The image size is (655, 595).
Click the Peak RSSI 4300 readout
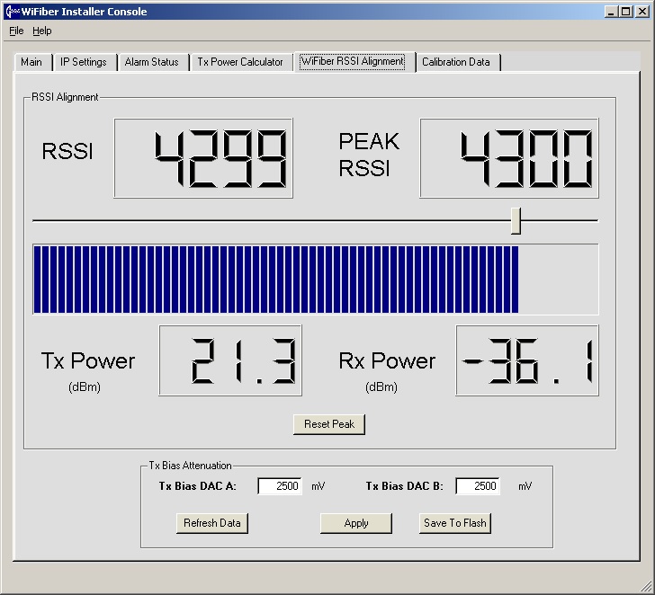tap(509, 158)
